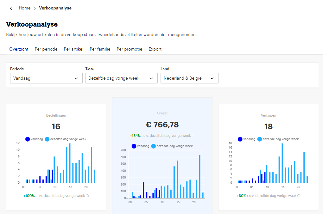Toggle 'dezelfde dag vorige week' legend in Omzet chart

point(174,146)
